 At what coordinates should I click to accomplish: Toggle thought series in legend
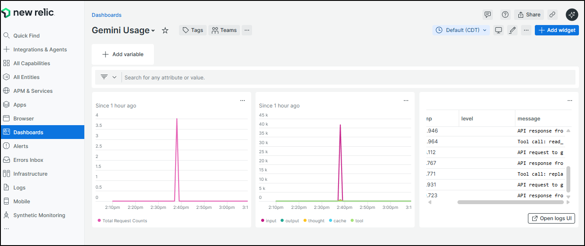coord(314,221)
